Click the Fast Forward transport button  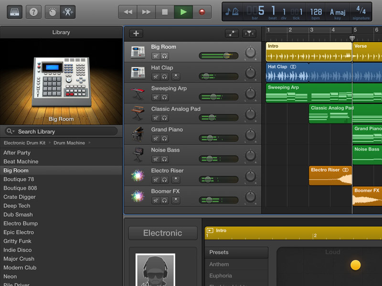point(146,12)
